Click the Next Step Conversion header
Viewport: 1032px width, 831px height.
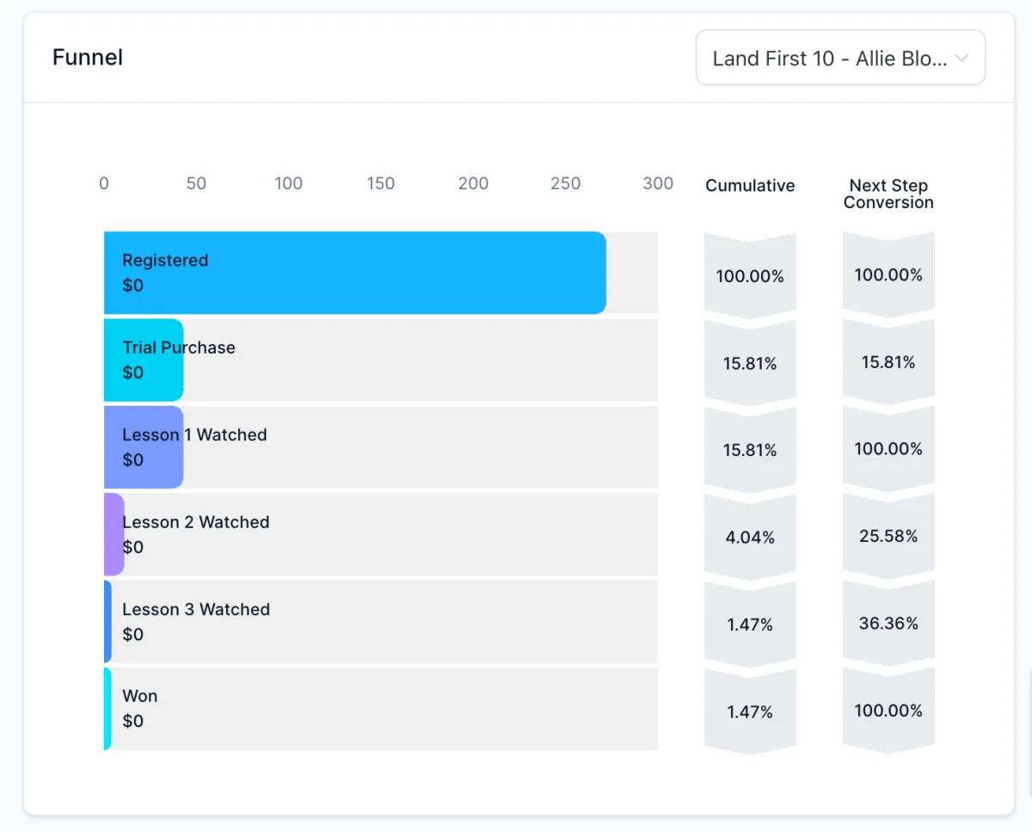pos(888,194)
